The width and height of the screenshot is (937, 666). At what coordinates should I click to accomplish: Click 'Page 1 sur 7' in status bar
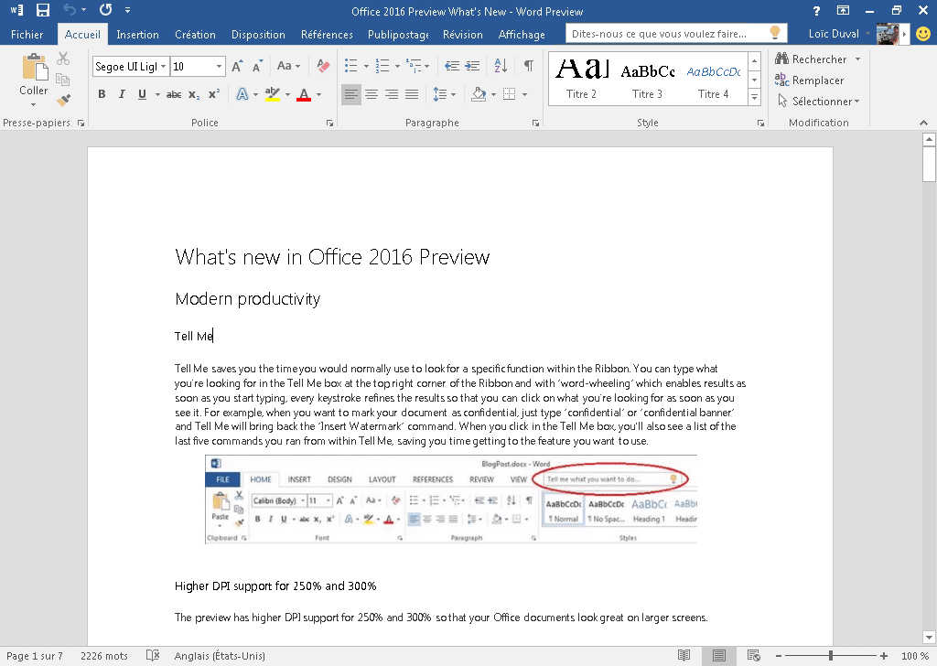(x=34, y=656)
